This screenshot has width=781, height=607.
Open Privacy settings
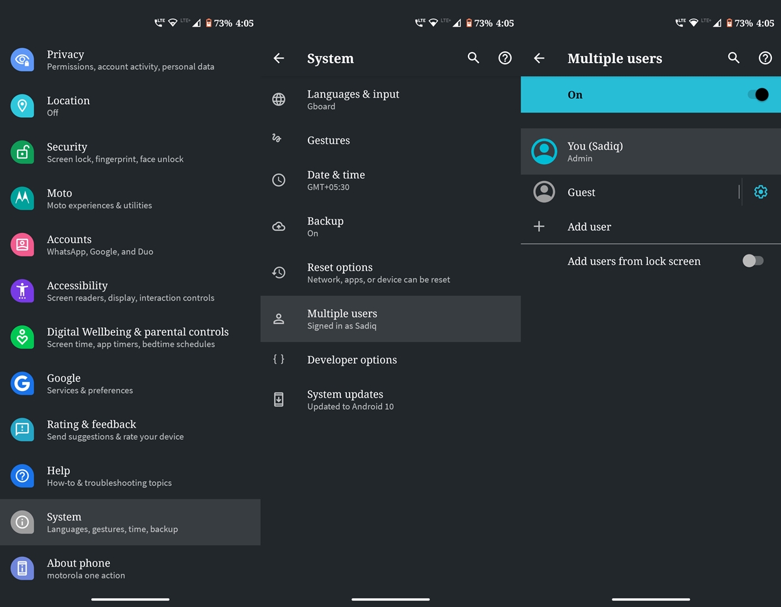tap(130, 60)
